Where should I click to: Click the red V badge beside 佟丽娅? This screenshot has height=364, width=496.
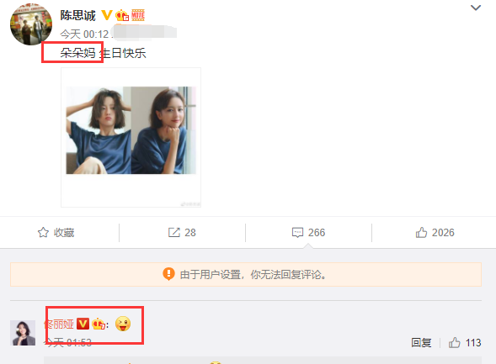(x=83, y=324)
